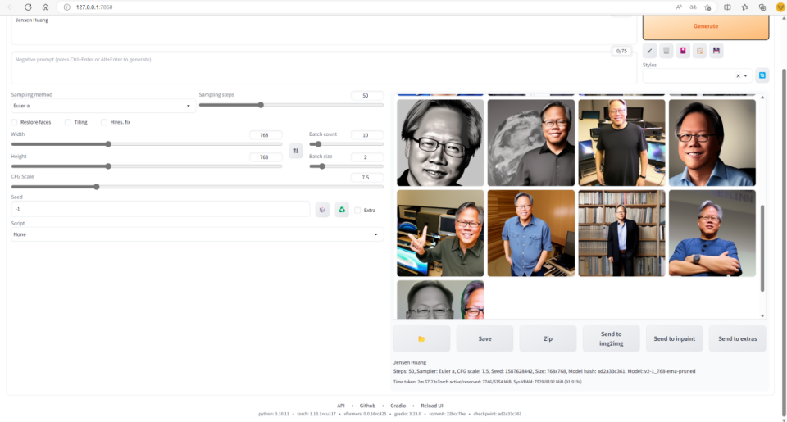Click the Zip button
The width and height of the screenshot is (787, 422).
[548, 338]
